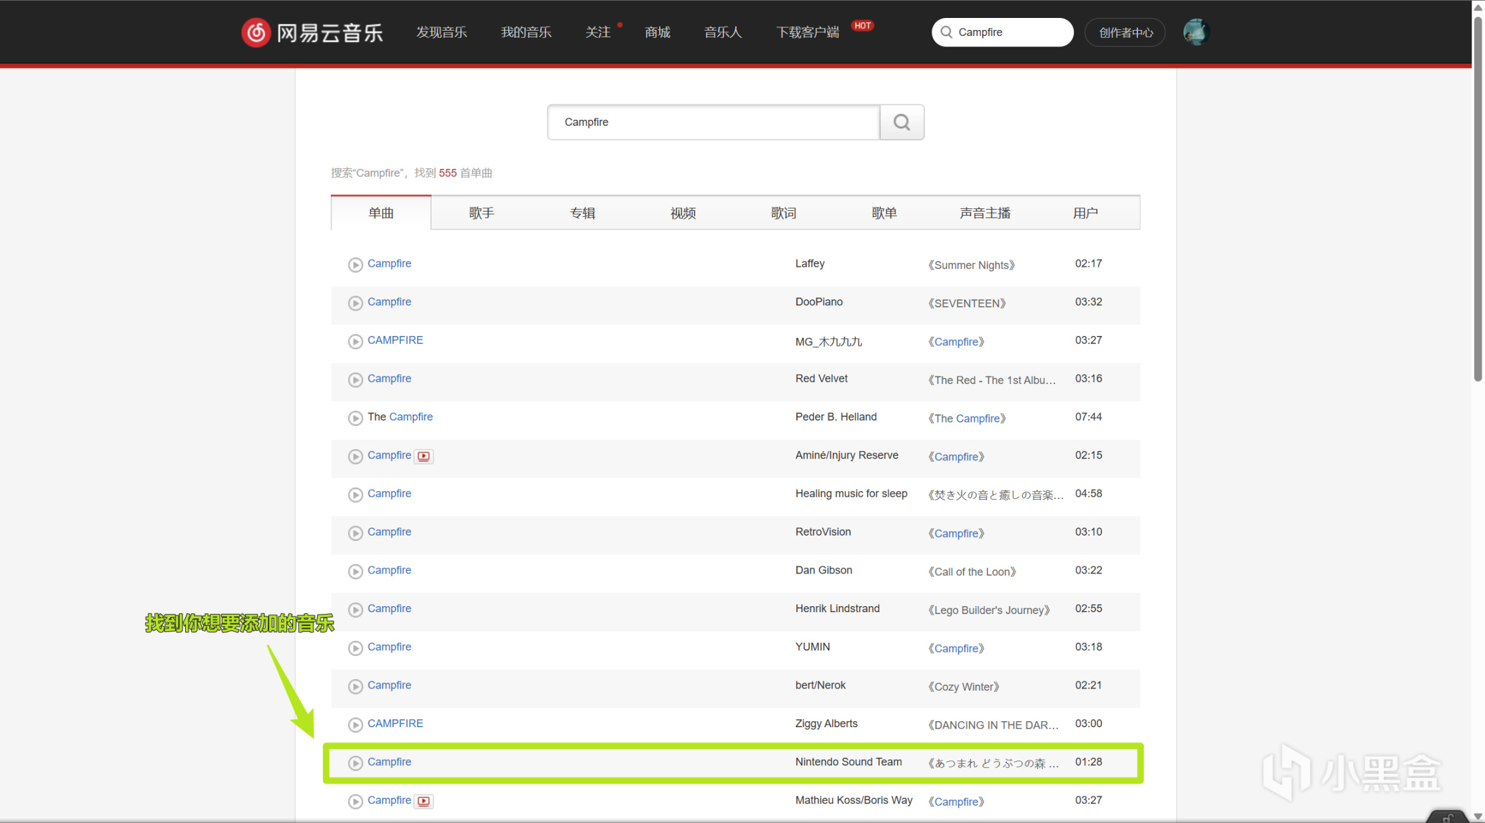1485x823 pixels.
Task: Play Campfire by RetroVision
Action: point(356,533)
